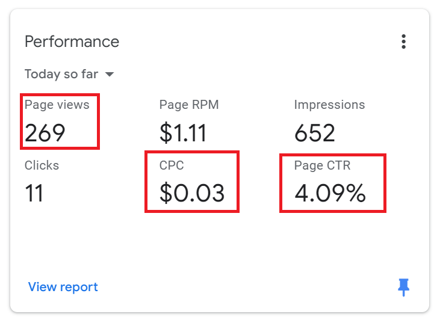Select the Performance card title
The image size is (434, 323).
72,42
